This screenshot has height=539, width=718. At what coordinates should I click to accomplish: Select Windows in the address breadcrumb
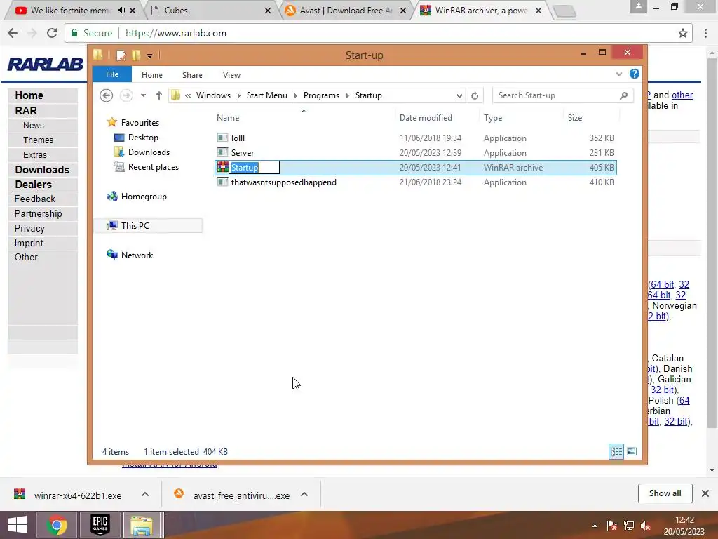click(213, 95)
